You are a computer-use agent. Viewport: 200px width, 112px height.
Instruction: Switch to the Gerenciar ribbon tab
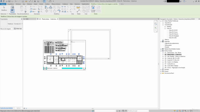[x=77, y=4]
